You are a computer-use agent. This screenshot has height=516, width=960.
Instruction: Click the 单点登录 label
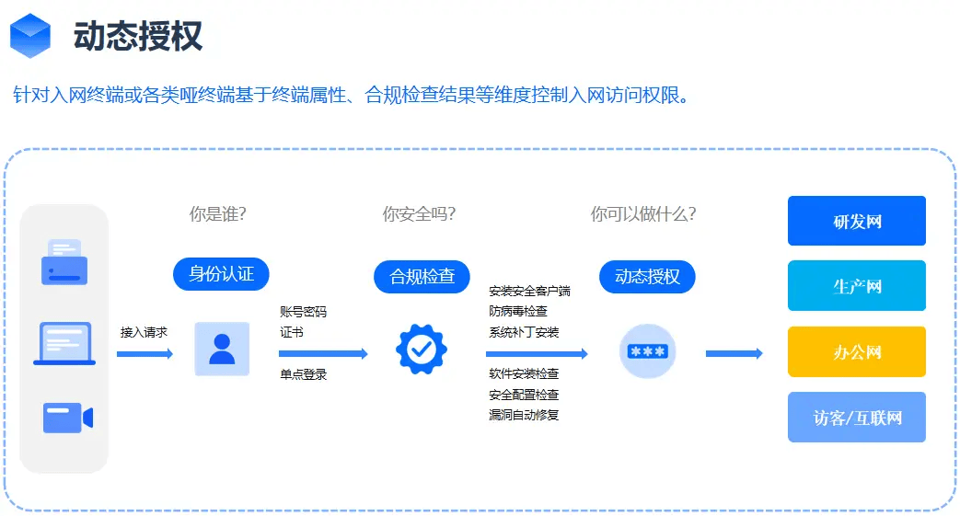tap(304, 374)
